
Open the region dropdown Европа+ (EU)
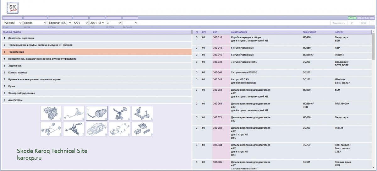click(60, 23)
